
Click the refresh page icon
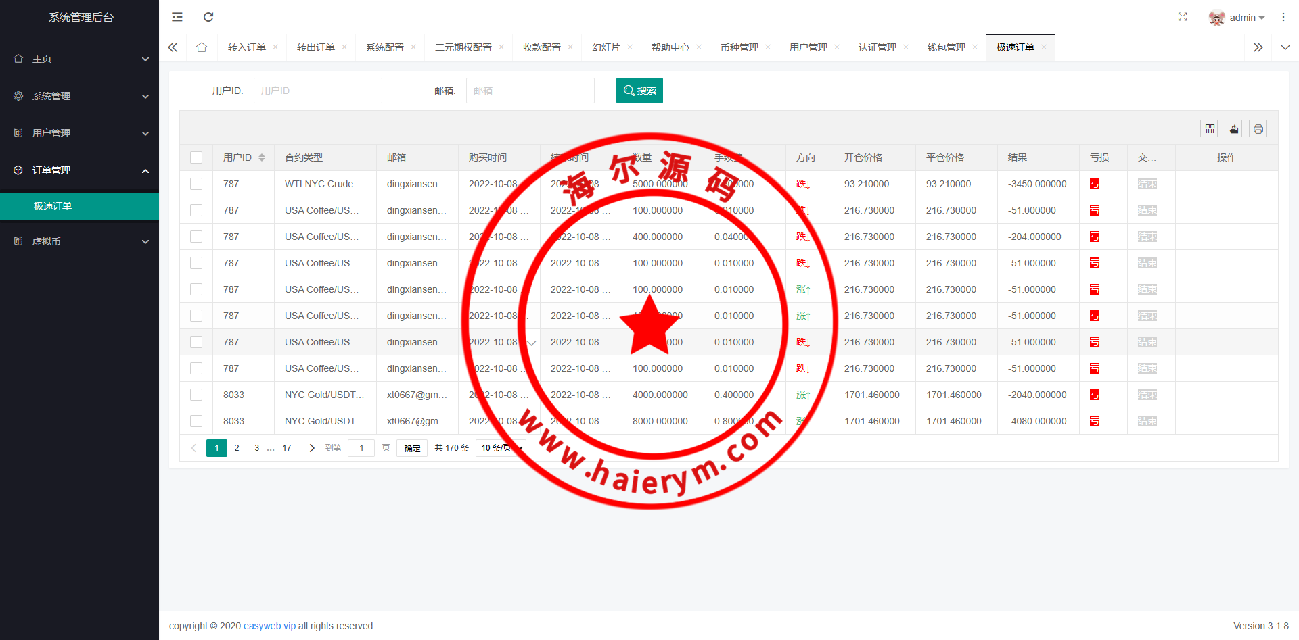coord(208,17)
